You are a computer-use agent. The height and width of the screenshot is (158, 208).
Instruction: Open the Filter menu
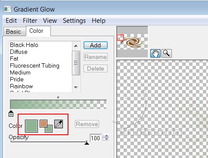click(30, 21)
